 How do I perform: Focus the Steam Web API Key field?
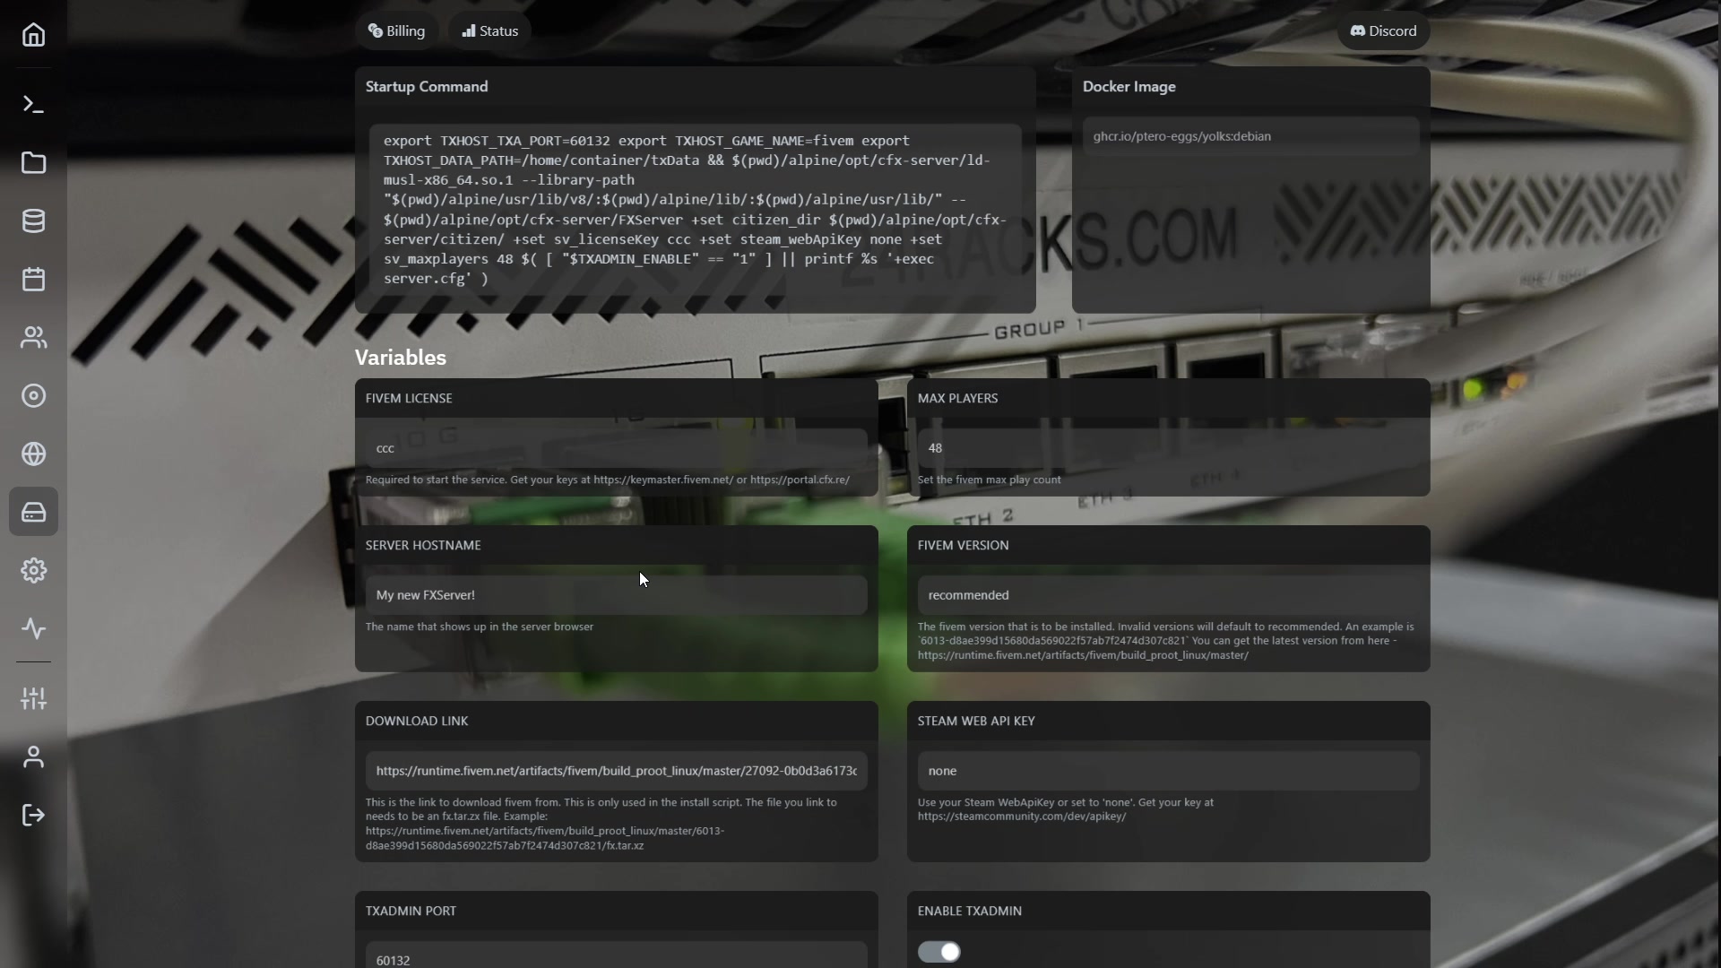tap(1168, 771)
